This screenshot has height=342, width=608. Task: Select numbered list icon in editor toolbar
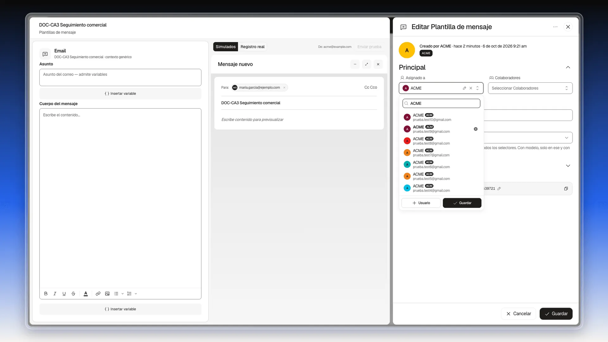click(x=130, y=294)
